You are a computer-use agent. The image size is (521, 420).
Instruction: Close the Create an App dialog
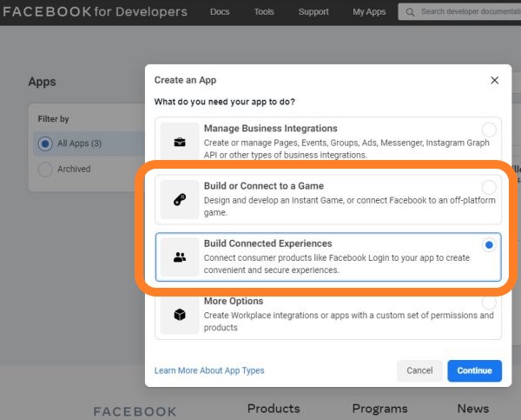[494, 80]
